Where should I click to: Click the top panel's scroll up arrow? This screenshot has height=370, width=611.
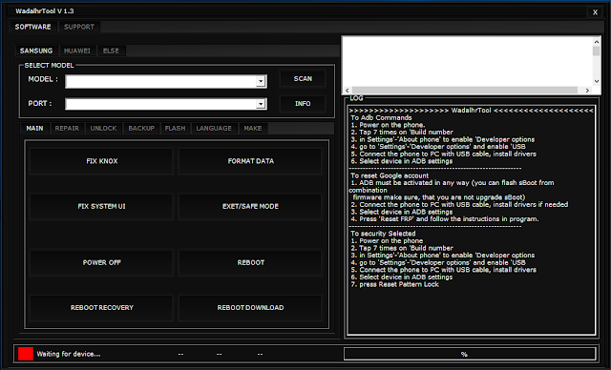596,41
